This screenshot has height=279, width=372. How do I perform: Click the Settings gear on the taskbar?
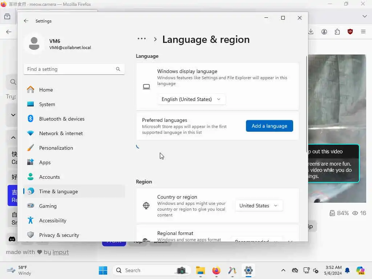pyautogui.click(x=248, y=270)
